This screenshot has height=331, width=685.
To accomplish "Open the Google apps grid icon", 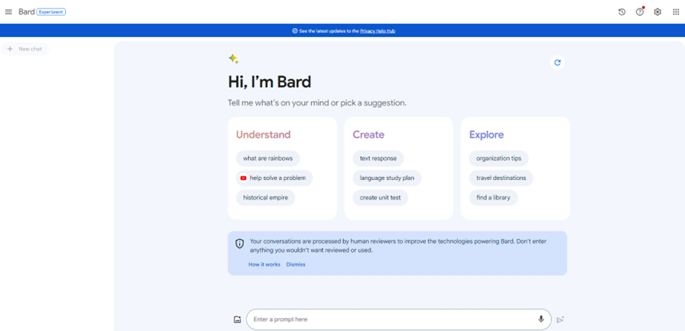I will [676, 12].
